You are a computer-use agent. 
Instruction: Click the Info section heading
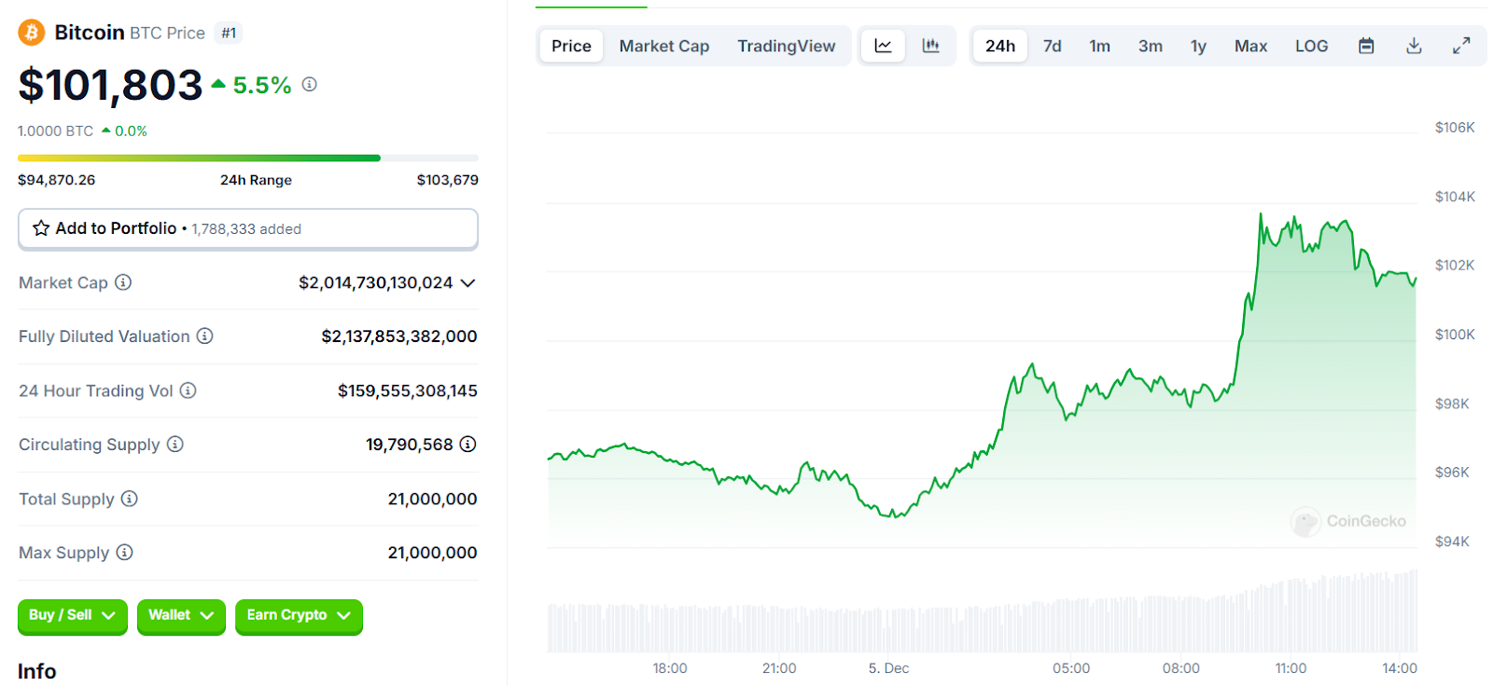[x=37, y=671]
